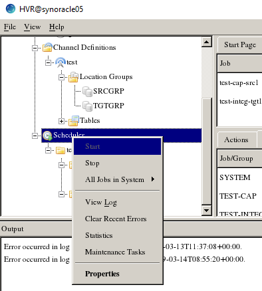Screen dimensions: 262x291
Task: Click the Tables folder icon
Action: pos(74,120)
